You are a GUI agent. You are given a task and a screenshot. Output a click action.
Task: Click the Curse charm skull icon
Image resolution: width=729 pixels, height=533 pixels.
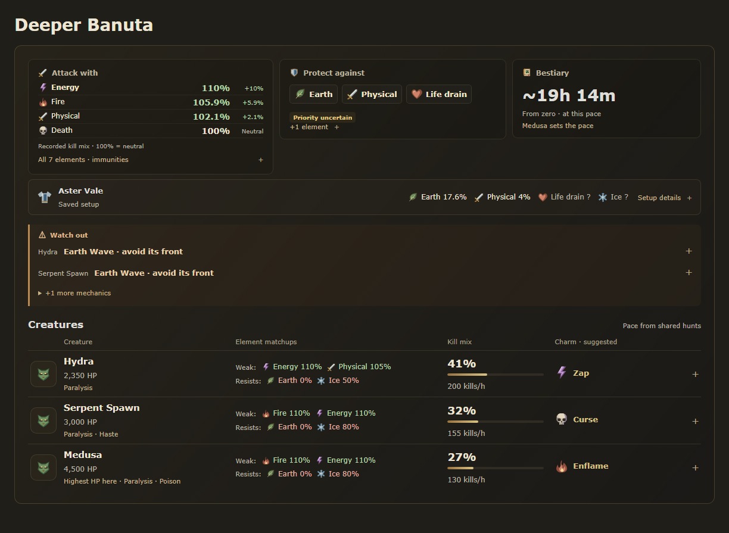click(562, 419)
